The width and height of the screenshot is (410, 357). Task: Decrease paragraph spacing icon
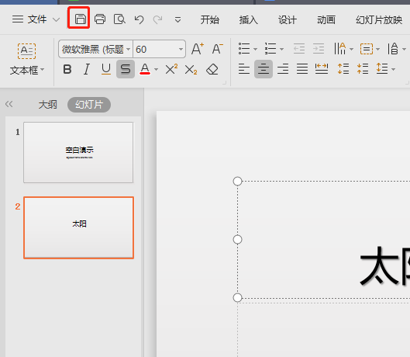pos(363,69)
